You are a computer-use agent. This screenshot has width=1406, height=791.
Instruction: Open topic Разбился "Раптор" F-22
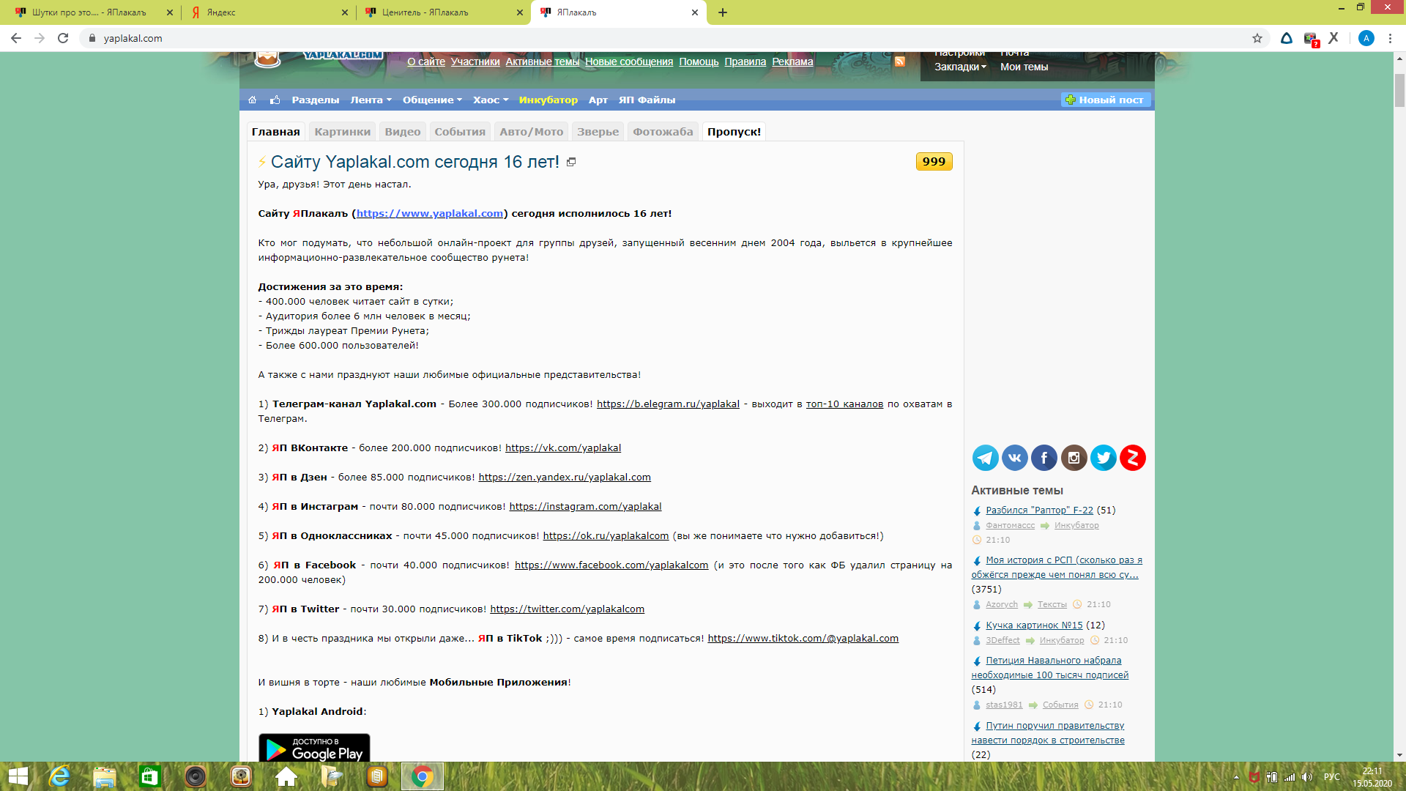[1039, 510]
